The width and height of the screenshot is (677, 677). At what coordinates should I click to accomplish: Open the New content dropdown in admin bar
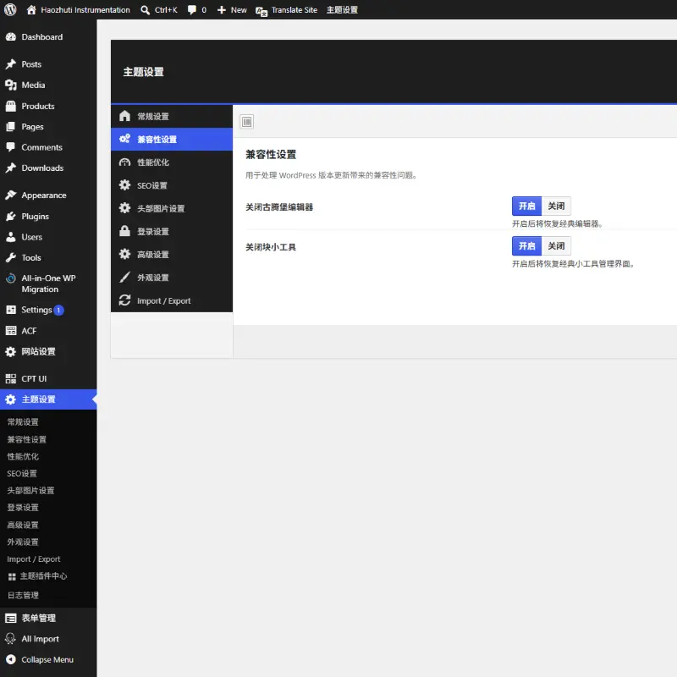[x=232, y=10]
